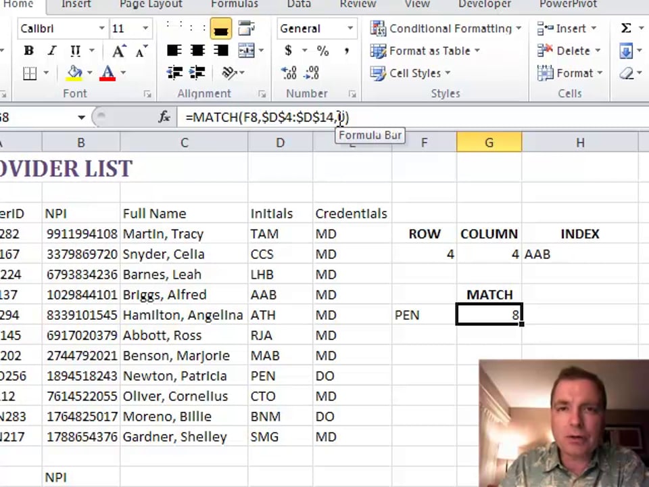This screenshot has height=487, width=649.
Task: Click Insert Function fx icon
Action: tap(164, 117)
